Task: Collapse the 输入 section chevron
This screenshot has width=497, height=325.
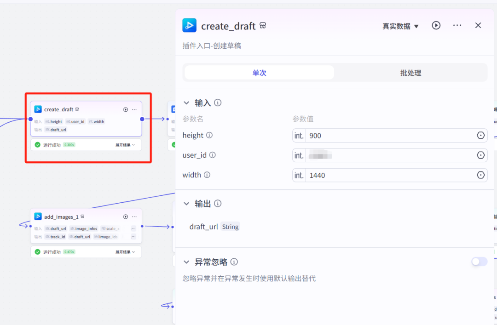Action: (x=186, y=103)
